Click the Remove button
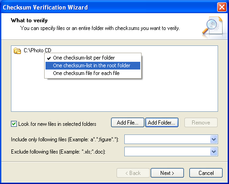This screenshot has width=229, height=184. click(x=201, y=123)
